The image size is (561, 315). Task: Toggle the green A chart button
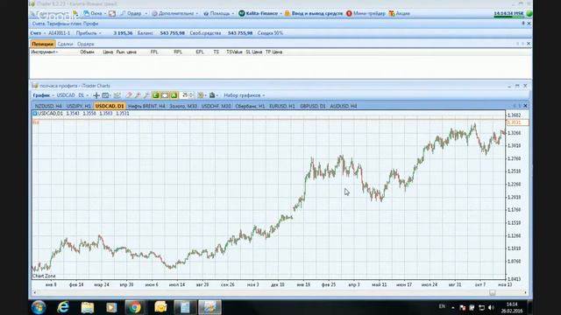[x=174, y=95]
